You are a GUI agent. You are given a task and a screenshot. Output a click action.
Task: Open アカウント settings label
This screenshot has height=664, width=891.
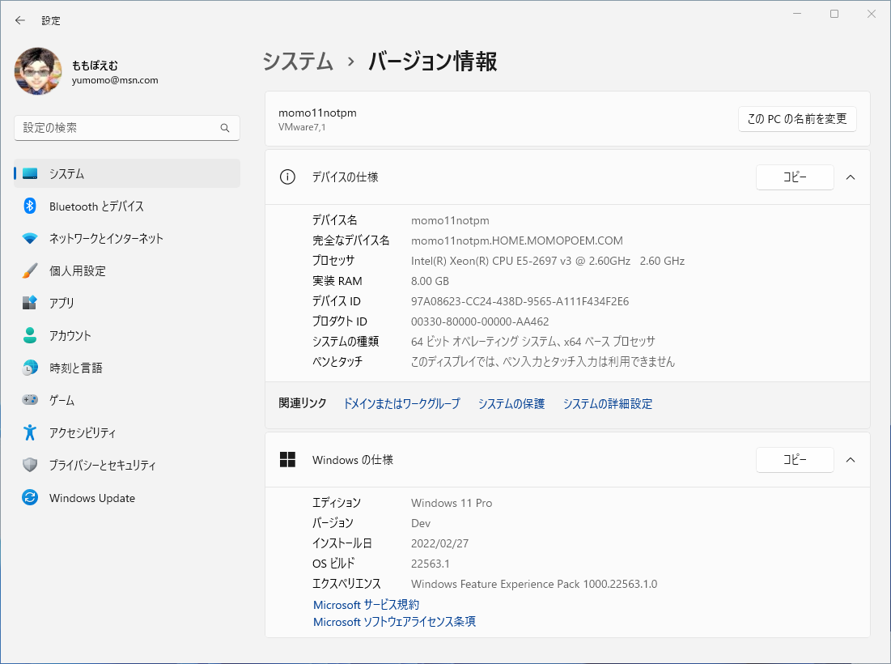click(70, 336)
